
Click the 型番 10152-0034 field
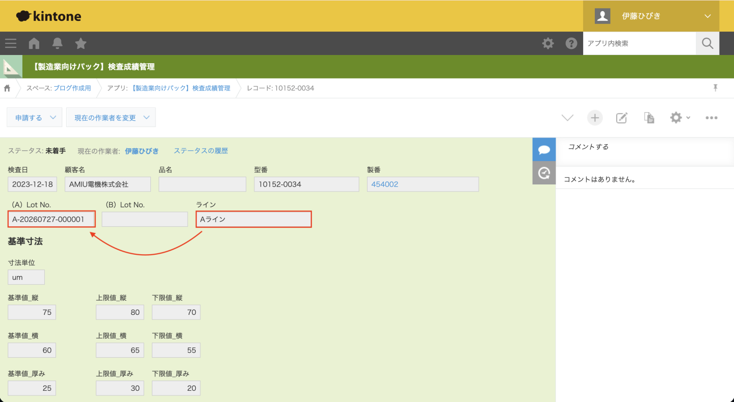pos(307,184)
